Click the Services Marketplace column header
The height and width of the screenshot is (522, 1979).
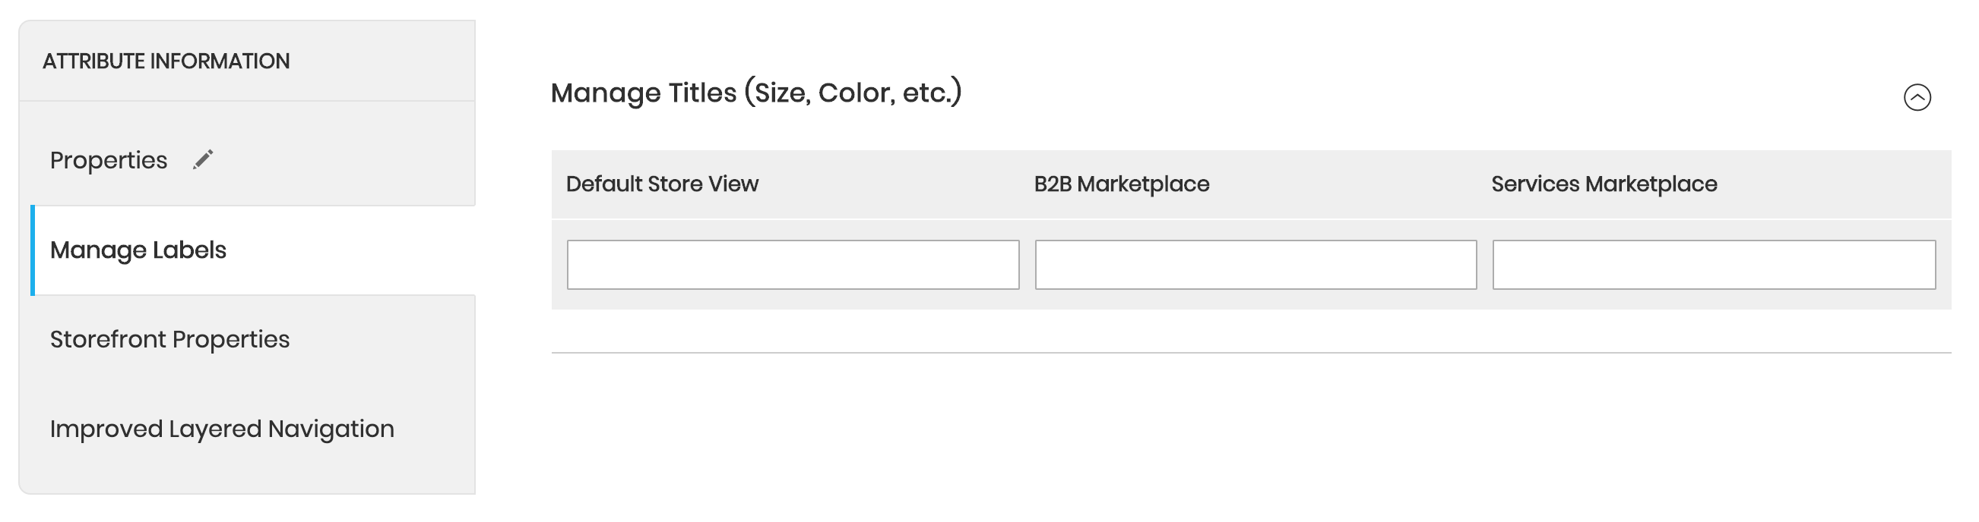pos(1604,184)
